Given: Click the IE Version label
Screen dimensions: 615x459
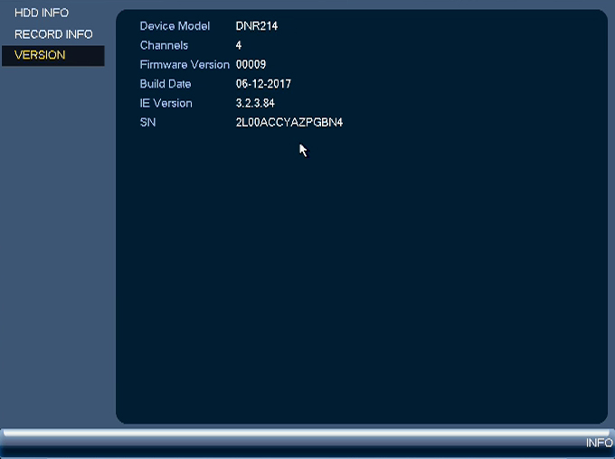Looking at the screenshot, I should [166, 103].
